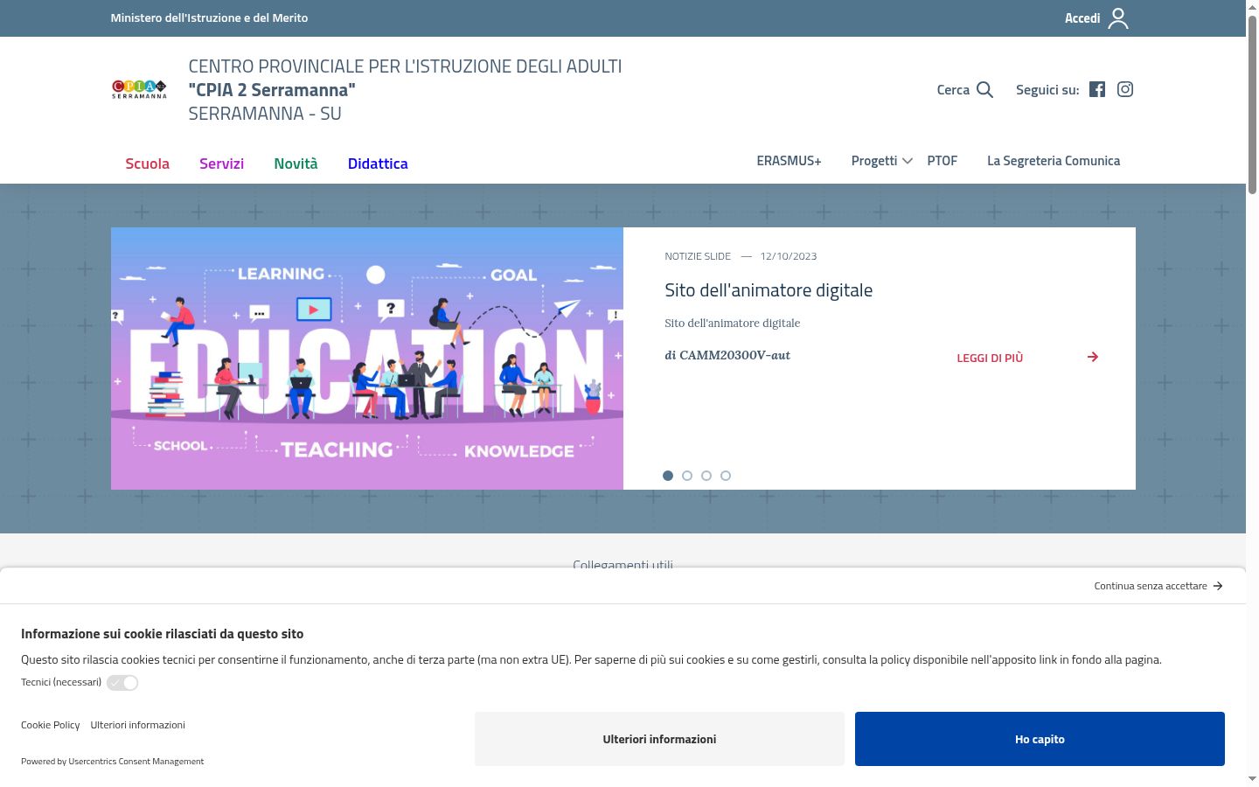1259x787 pixels.
Task: Open the Servizi menu
Action: point(221,164)
